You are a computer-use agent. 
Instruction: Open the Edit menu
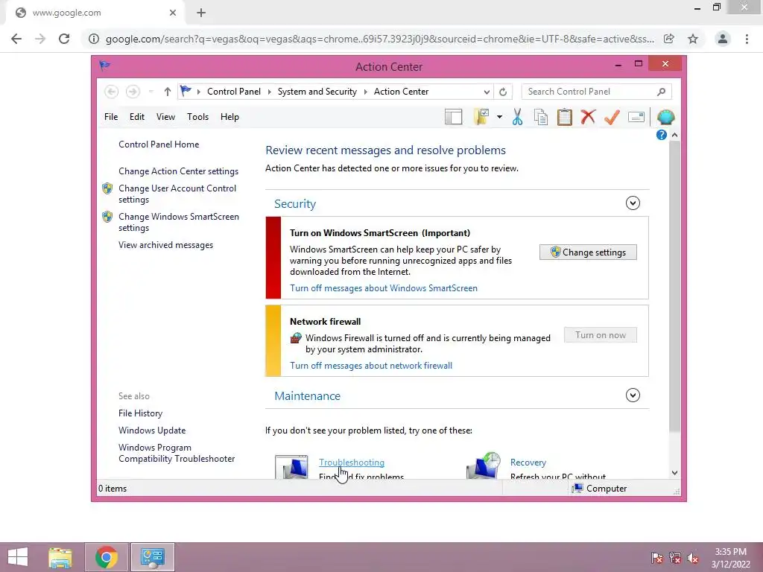tap(137, 117)
